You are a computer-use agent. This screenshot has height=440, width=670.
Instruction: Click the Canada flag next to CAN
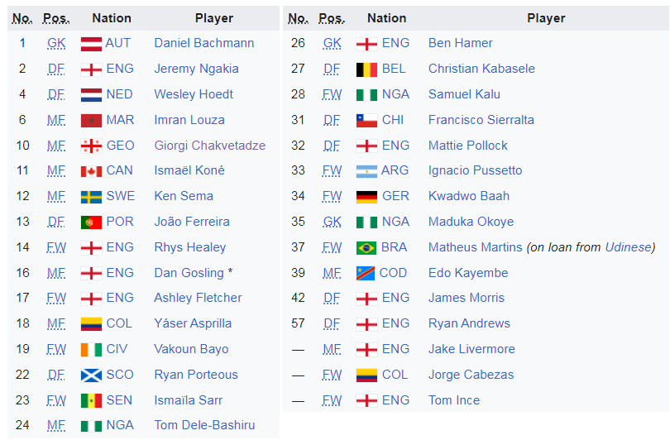tap(91, 171)
